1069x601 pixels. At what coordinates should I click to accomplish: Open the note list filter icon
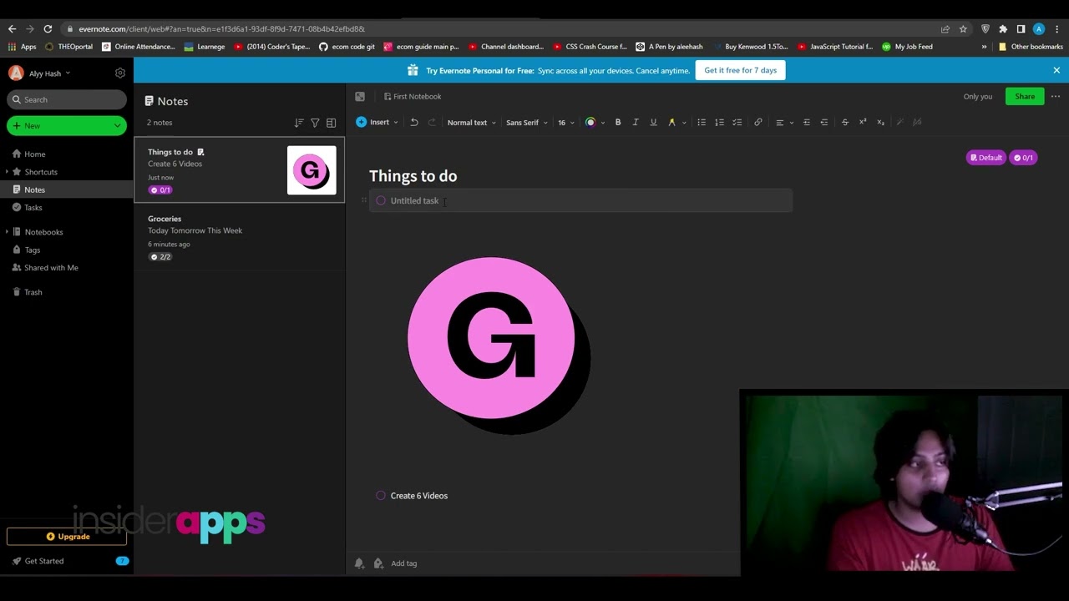315,123
